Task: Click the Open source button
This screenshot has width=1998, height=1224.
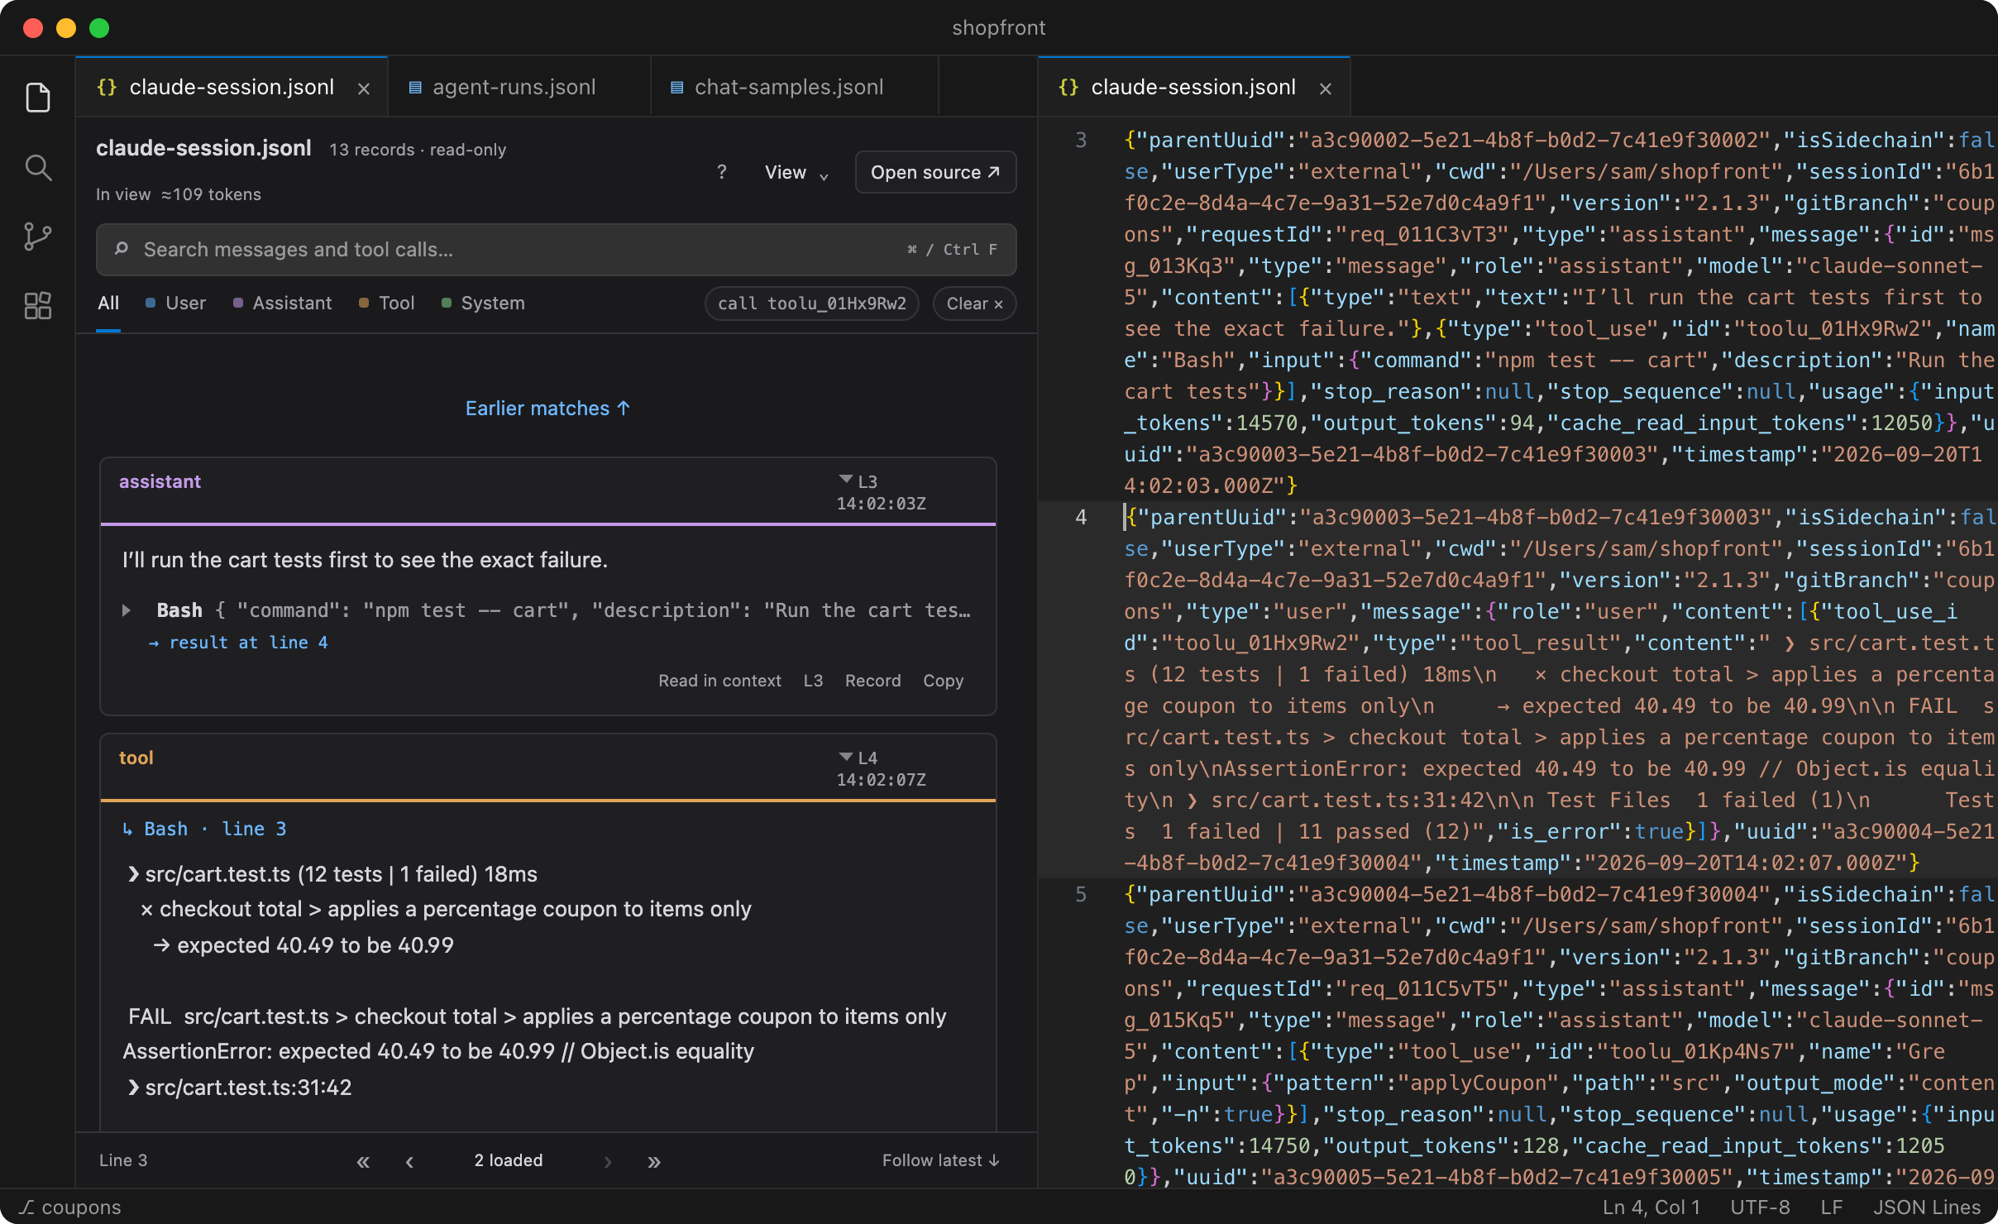Action: coord(935,172)
